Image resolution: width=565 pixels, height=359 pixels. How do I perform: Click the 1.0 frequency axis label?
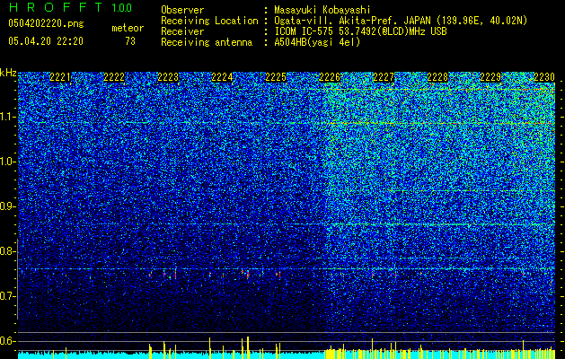point(7,162)
